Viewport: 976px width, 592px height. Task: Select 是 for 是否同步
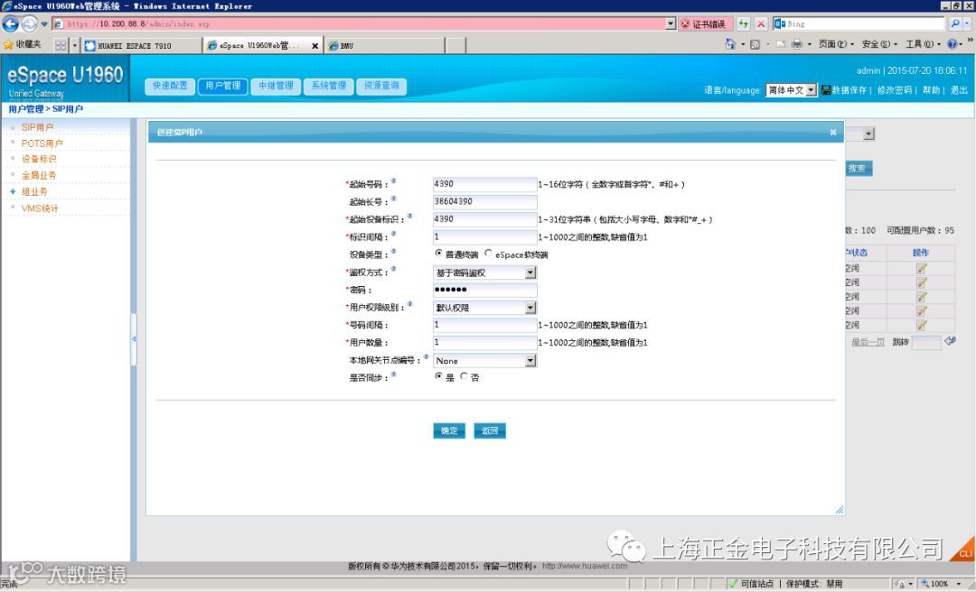point(439,376)
